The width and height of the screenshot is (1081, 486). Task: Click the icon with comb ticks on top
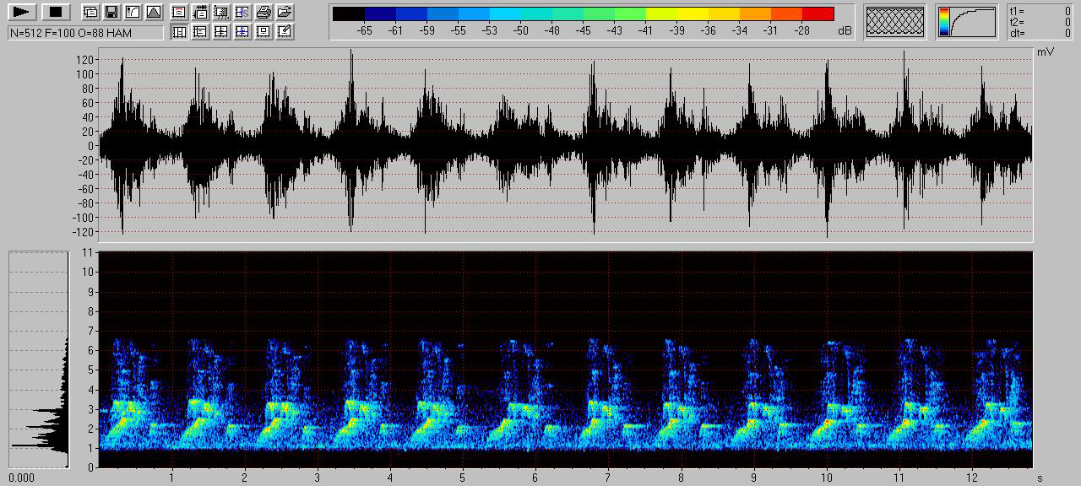pos(200,12)
